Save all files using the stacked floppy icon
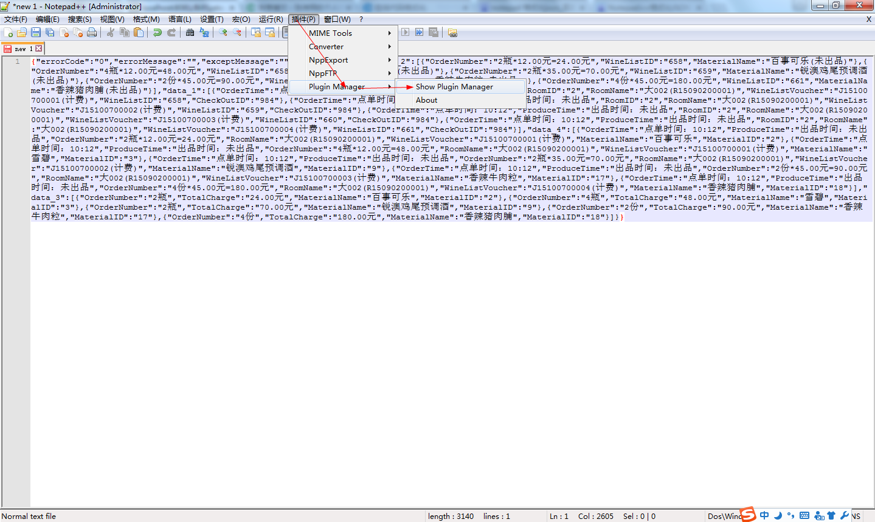 (x=50, y=32)
